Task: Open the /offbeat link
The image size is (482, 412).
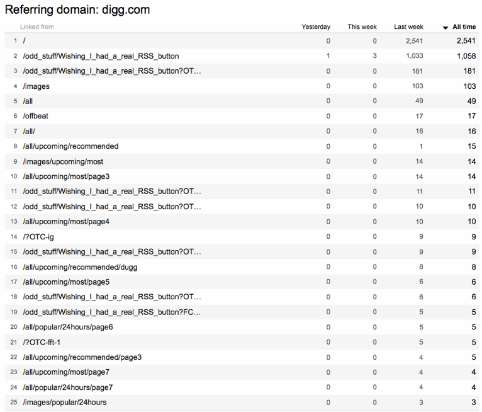Action: 36,116
